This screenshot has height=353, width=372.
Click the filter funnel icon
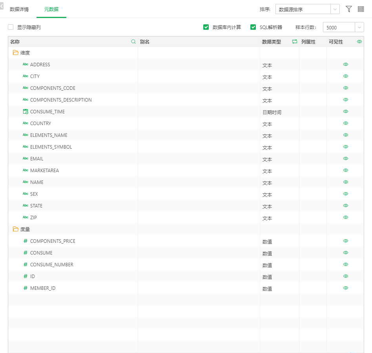pos(348,9)
